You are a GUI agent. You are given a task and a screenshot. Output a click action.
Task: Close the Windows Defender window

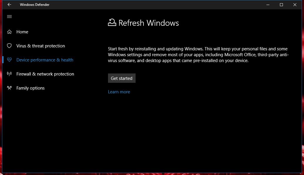[x=295, y=5]
